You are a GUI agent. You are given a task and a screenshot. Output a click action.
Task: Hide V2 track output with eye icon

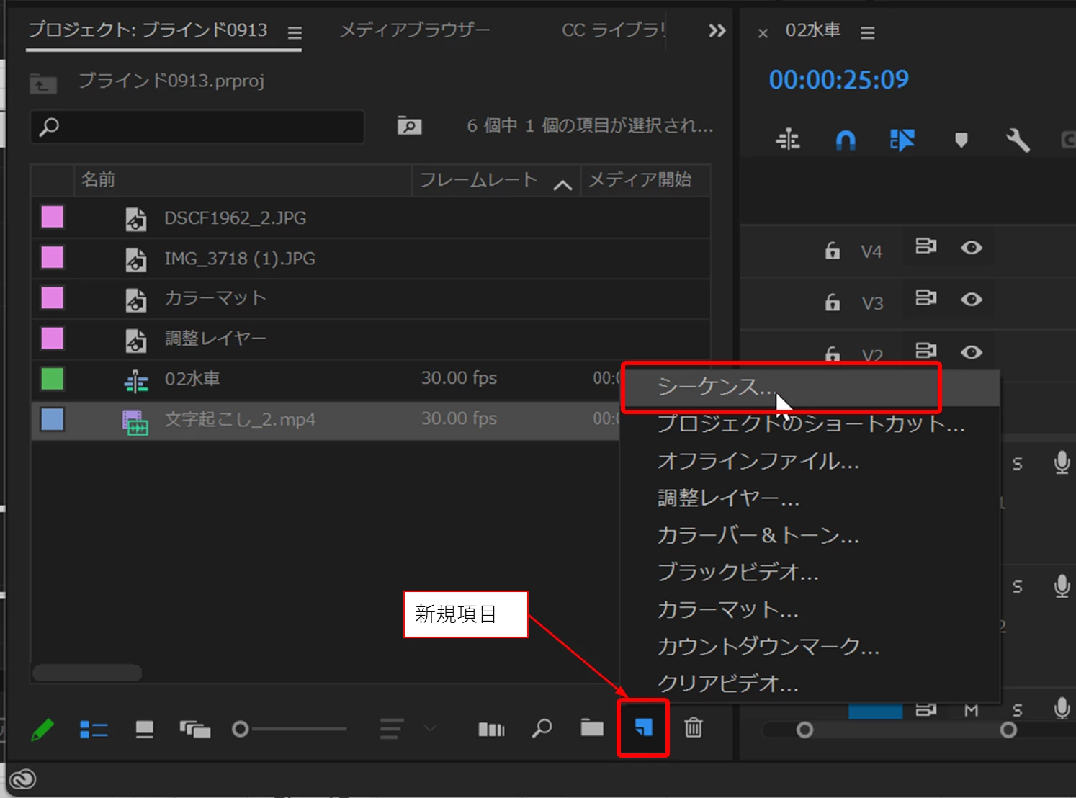pyautogui.click(x=972, y=351)
